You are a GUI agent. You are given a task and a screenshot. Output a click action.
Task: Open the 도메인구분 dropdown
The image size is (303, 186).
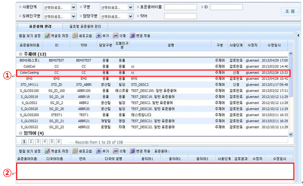point(74,16)
